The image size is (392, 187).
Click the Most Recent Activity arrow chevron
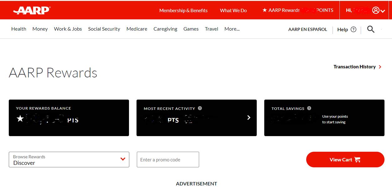pos(249,118)
